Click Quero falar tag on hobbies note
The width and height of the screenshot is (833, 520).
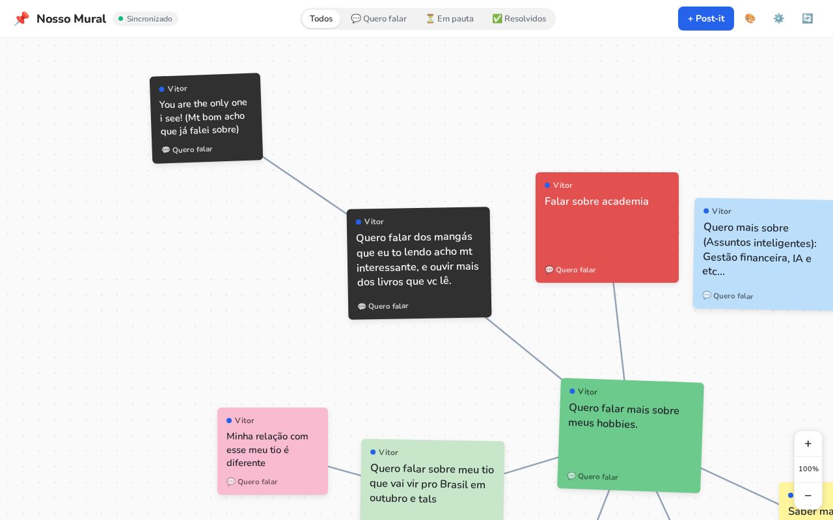pyautogui.click(x=592, y=476)
